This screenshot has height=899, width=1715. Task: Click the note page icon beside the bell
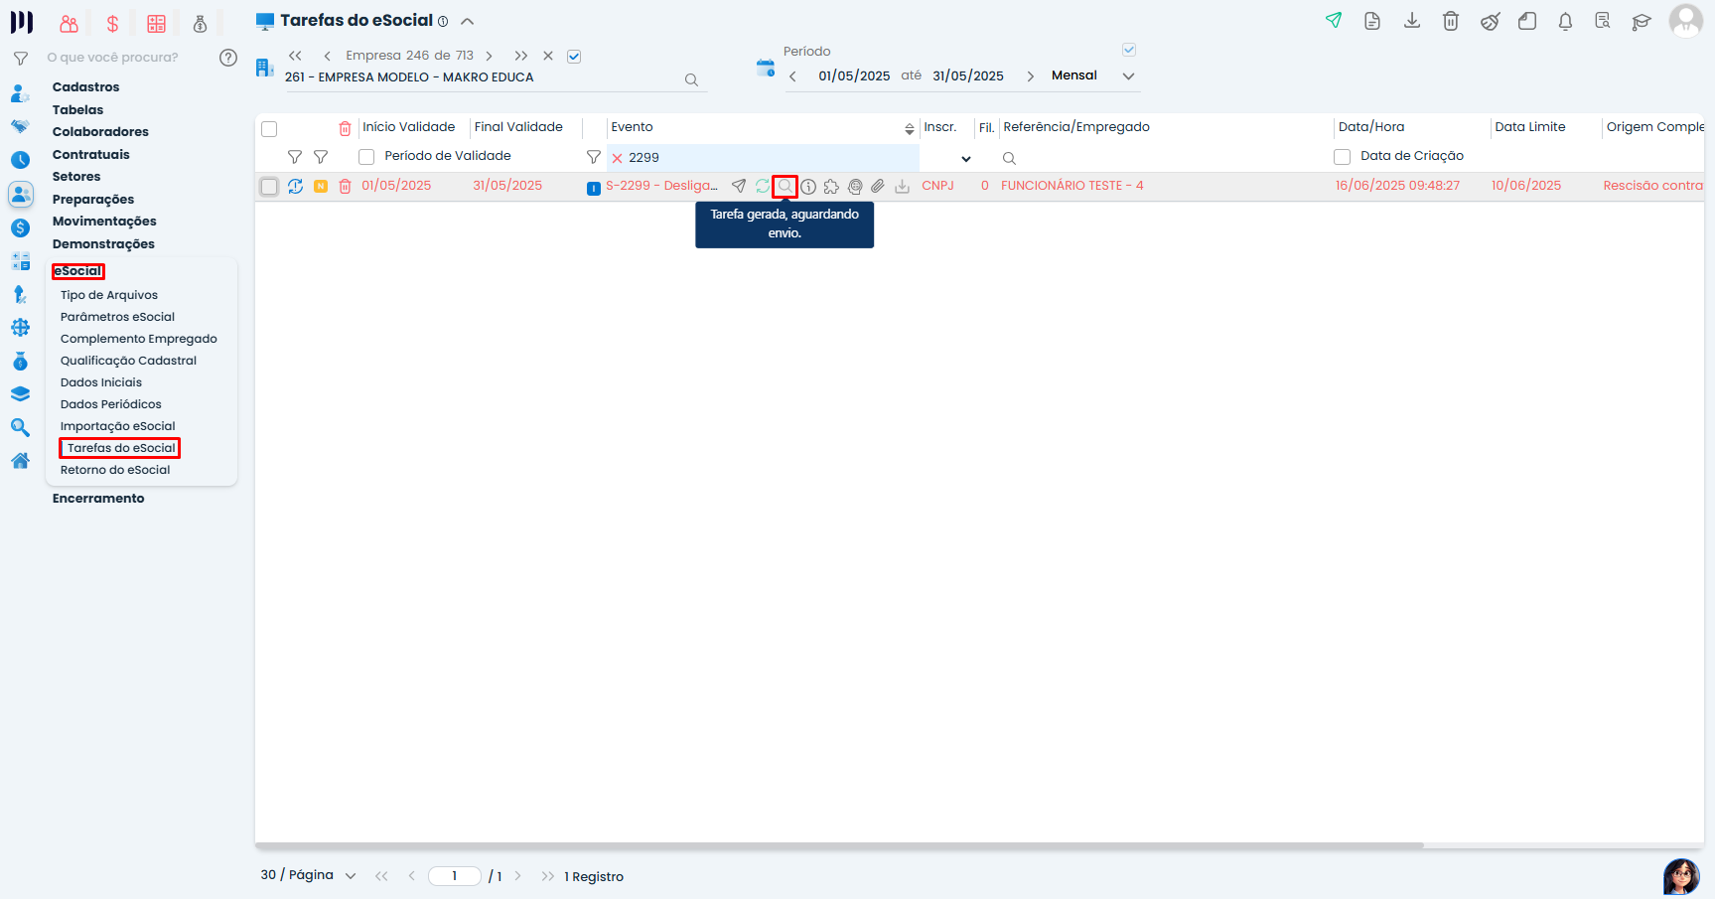point(1527,21)
